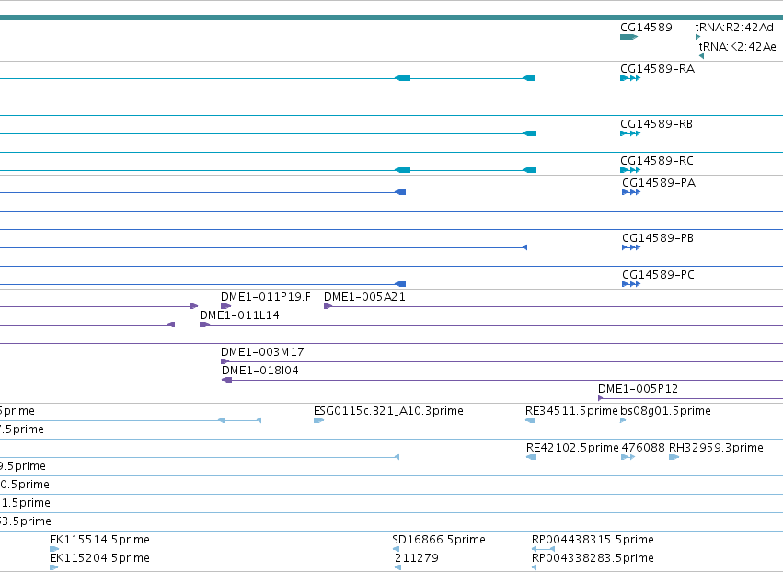Select the DME1-018I04 purple arrow glyph
Image resolution: width=783 pixels, height=572 pixels.
[x=226, y=380]
